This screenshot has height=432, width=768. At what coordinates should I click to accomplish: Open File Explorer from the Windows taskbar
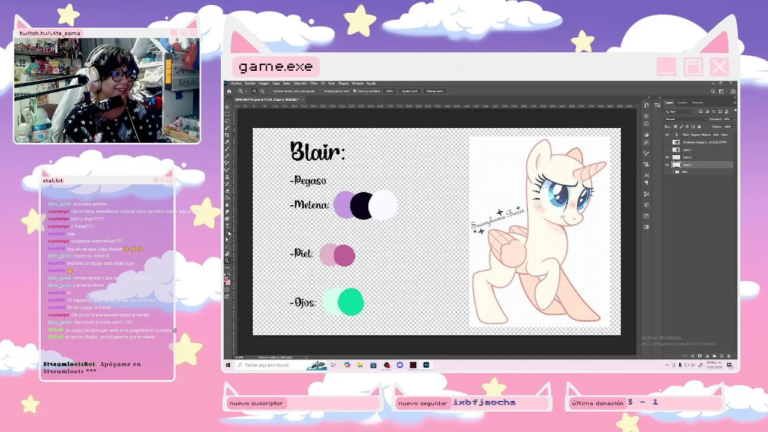[360, 365]
